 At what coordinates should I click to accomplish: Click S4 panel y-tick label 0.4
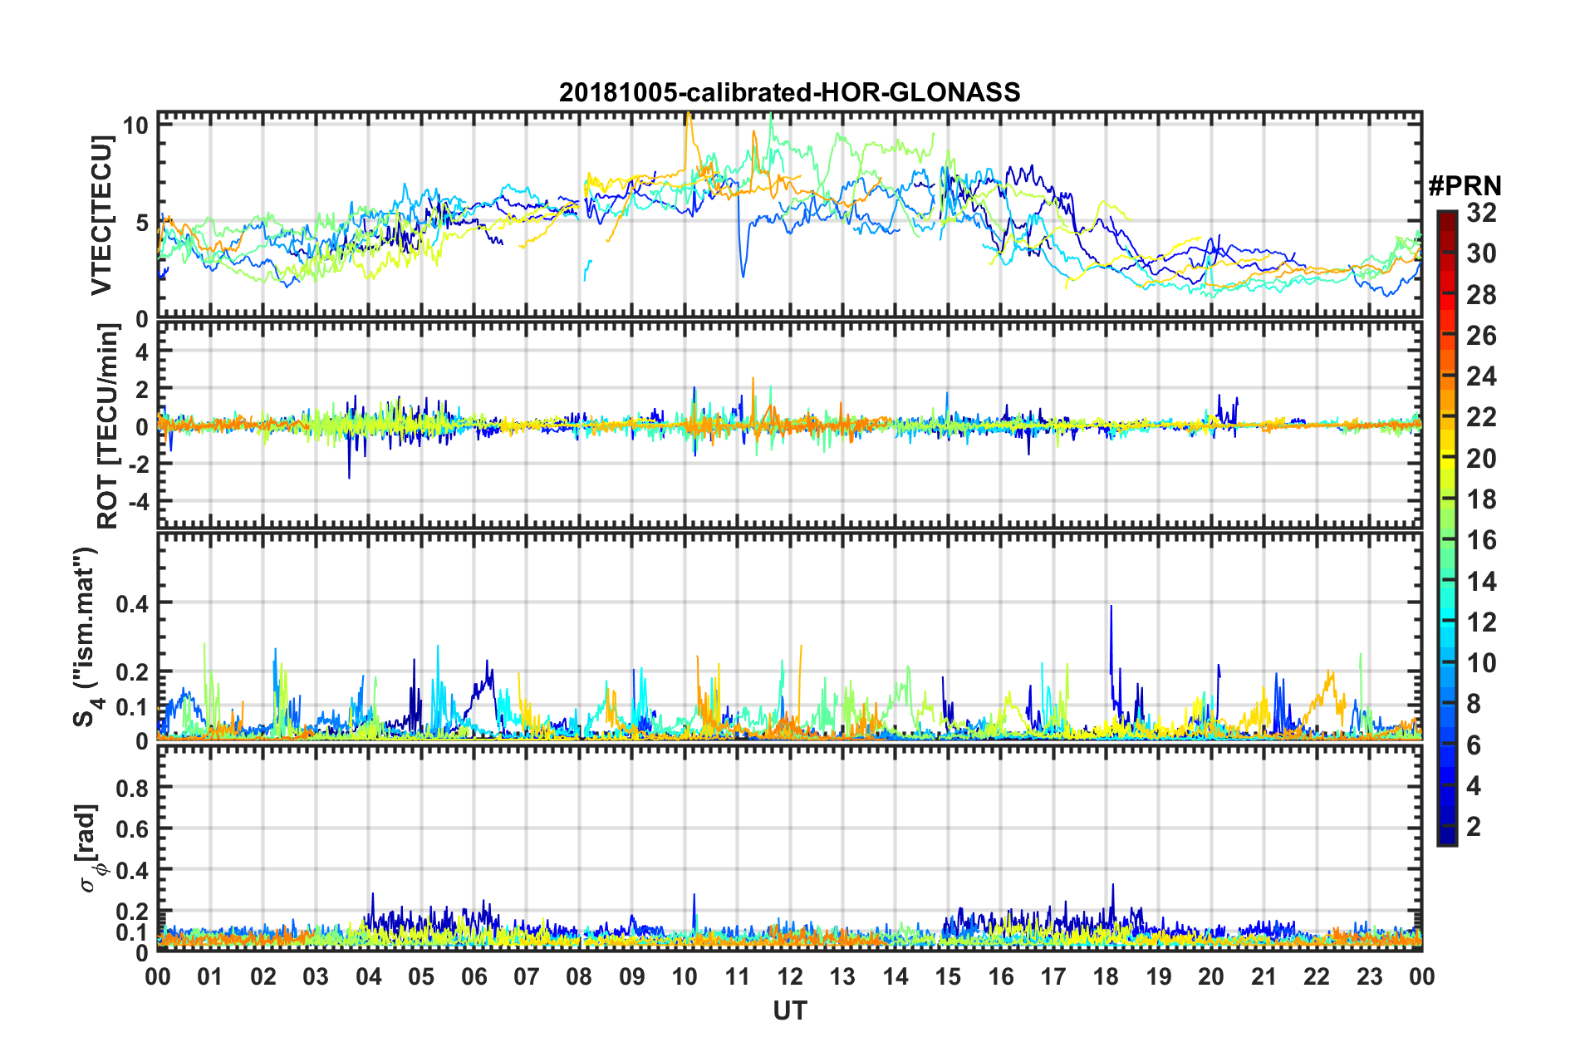(132, 603)
